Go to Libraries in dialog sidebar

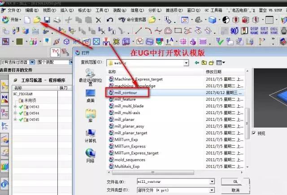click(91, 115)
